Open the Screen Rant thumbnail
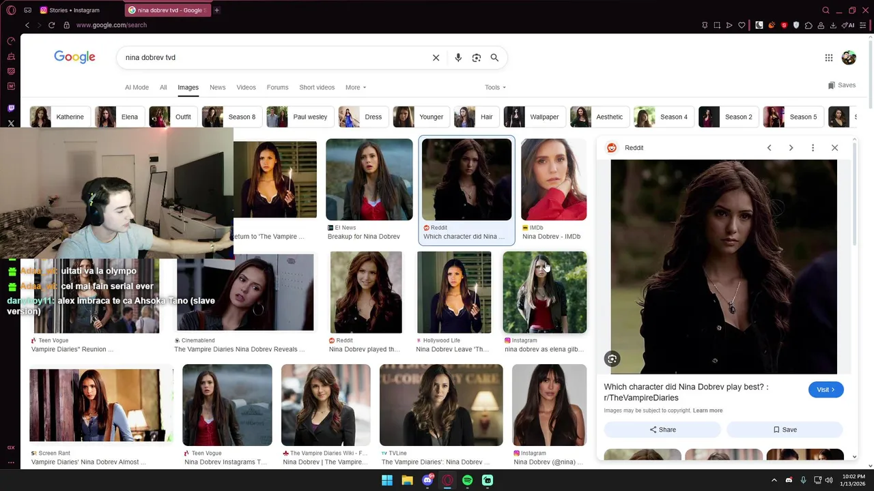This screenshot has height=491, width=874. tap(102, 405)
